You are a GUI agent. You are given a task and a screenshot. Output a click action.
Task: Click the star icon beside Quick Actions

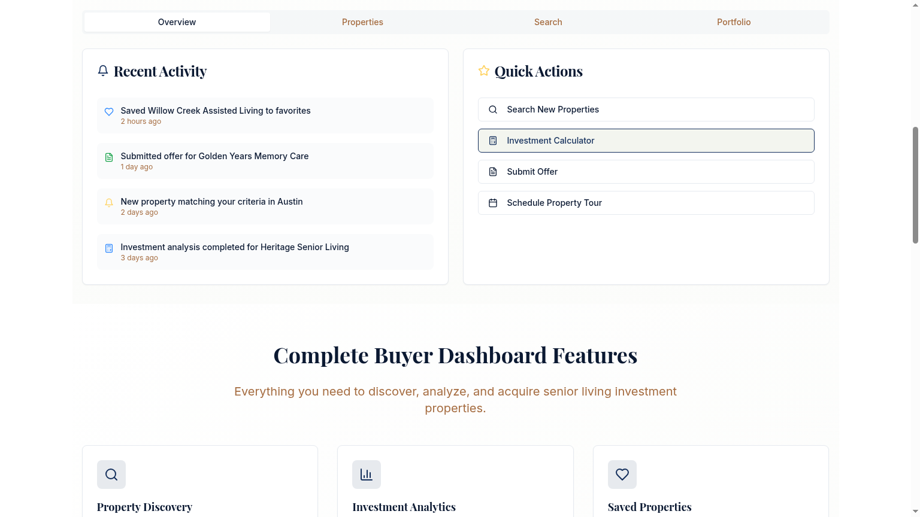[484, 71]
